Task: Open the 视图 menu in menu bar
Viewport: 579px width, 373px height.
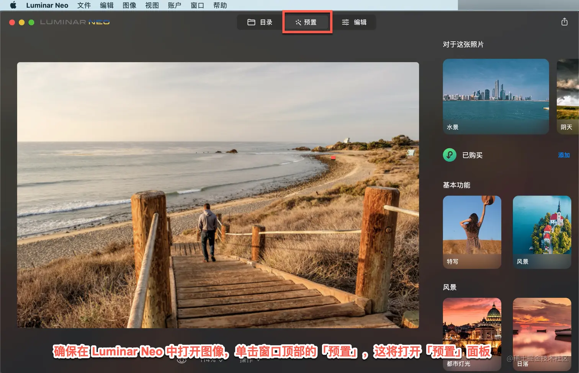Action: click(x=152, y=5)
